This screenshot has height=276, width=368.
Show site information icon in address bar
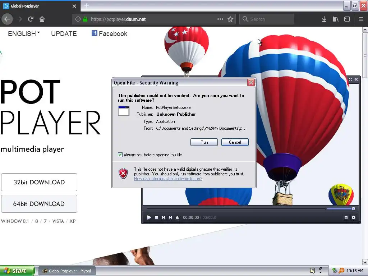78,19
